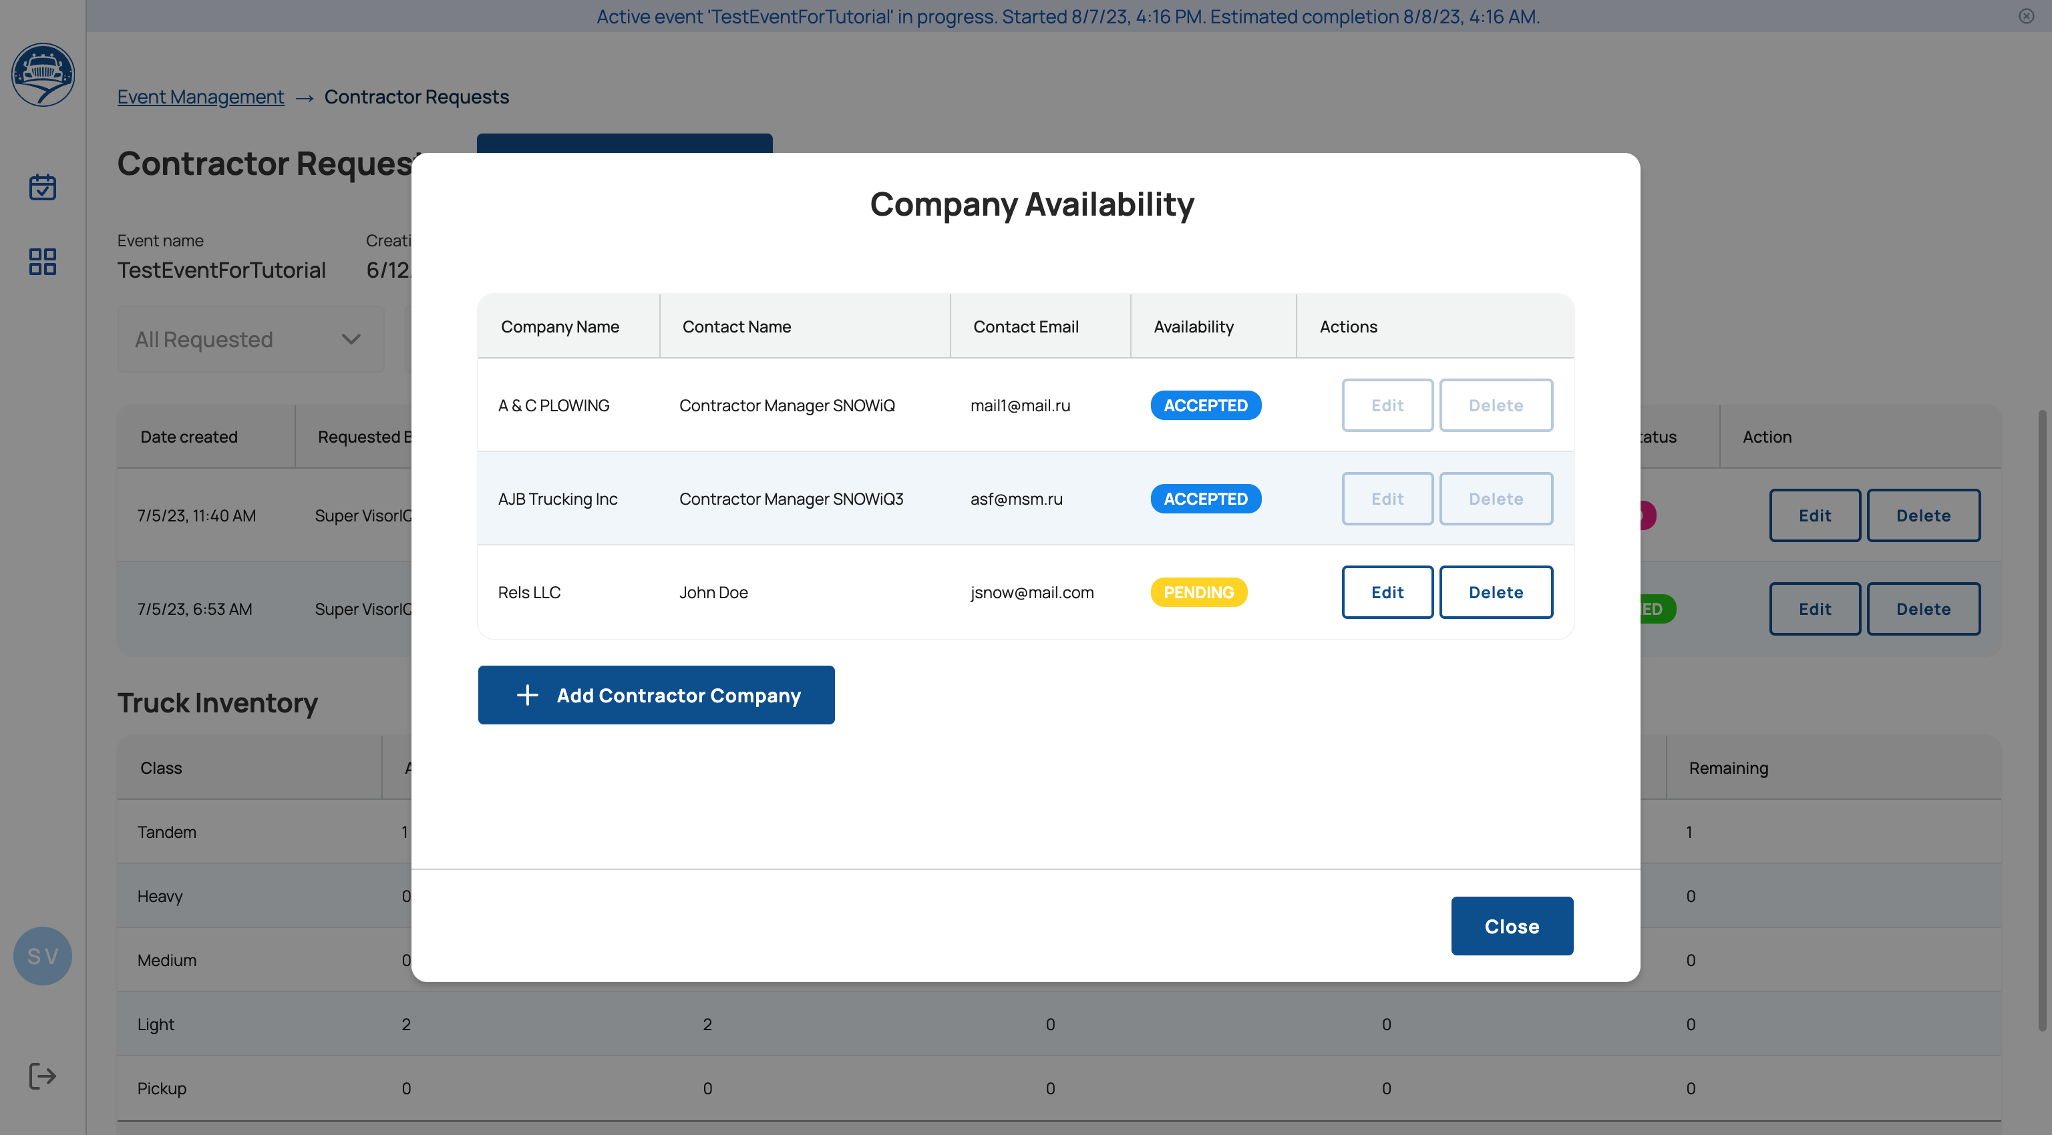The height and width of the screenshot is (1135, 2052).
Task: Open the dashboard grid sidebar icon
Action: click(x=42, y=261)
